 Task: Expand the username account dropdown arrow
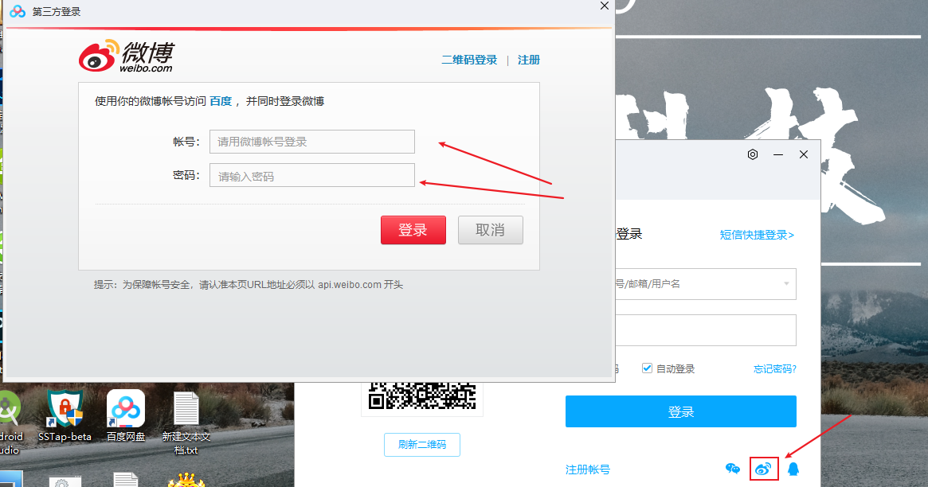click(x=786, y=284)
